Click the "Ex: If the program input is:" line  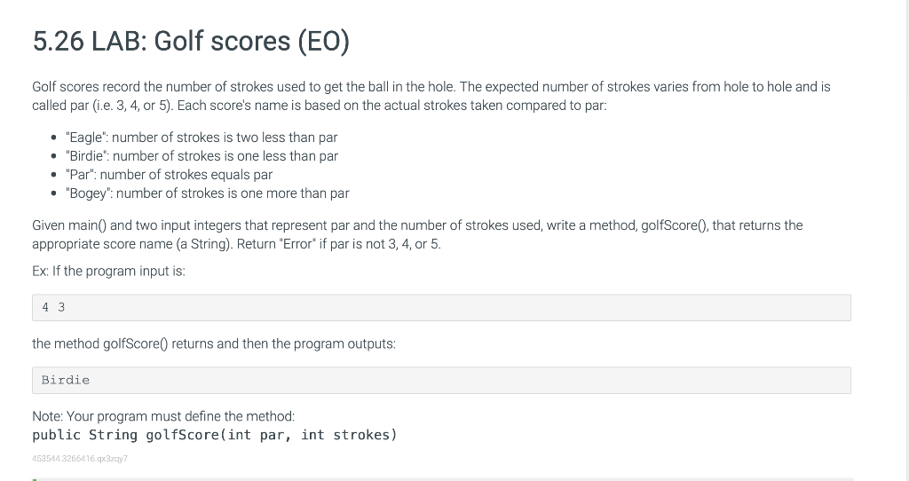[108, 271]
